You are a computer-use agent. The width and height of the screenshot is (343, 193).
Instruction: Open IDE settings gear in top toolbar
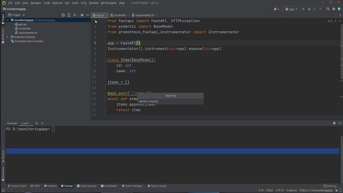(333, 9)
